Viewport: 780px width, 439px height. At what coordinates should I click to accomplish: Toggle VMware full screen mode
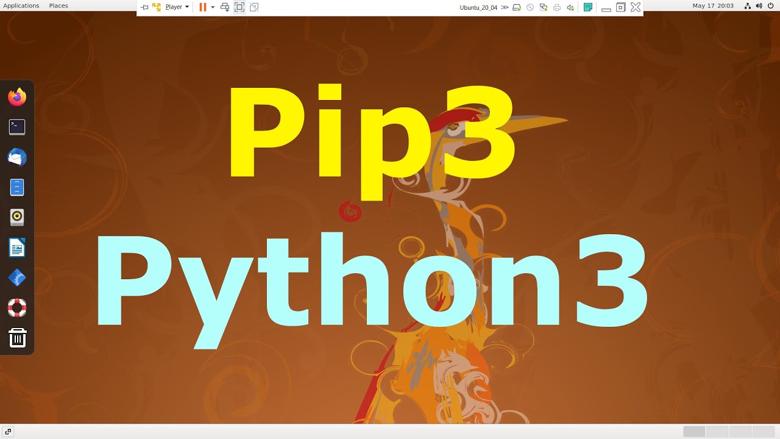239,7
